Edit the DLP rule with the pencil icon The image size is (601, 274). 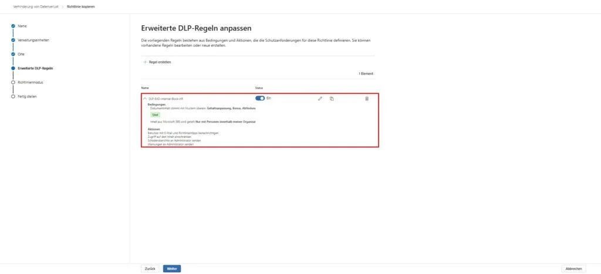point(320,99)
